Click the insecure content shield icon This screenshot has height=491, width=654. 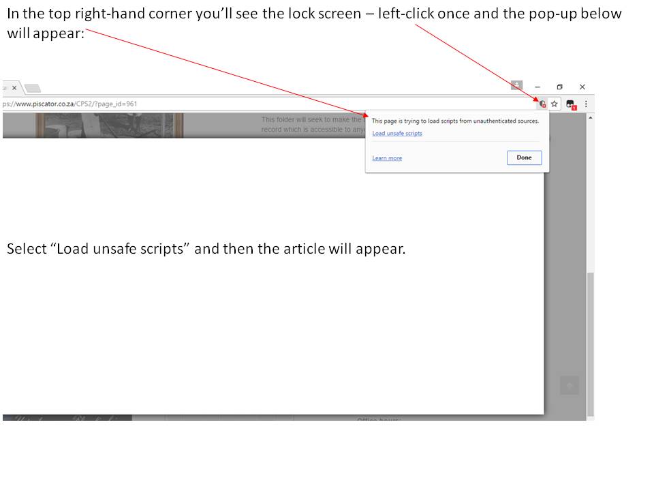pyautogui.click(x=542, y=104)
